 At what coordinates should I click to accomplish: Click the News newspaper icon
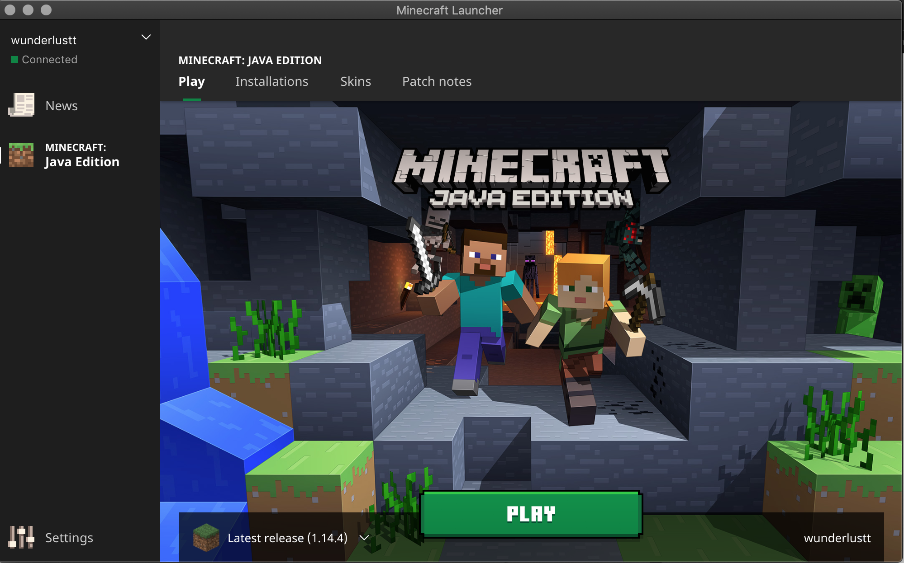click(x=22, y=105)
